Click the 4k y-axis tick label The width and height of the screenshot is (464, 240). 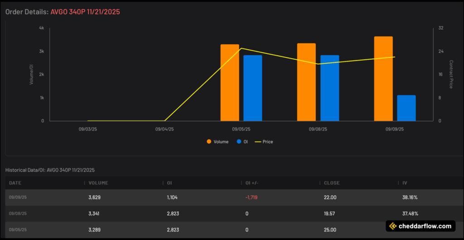41,28
